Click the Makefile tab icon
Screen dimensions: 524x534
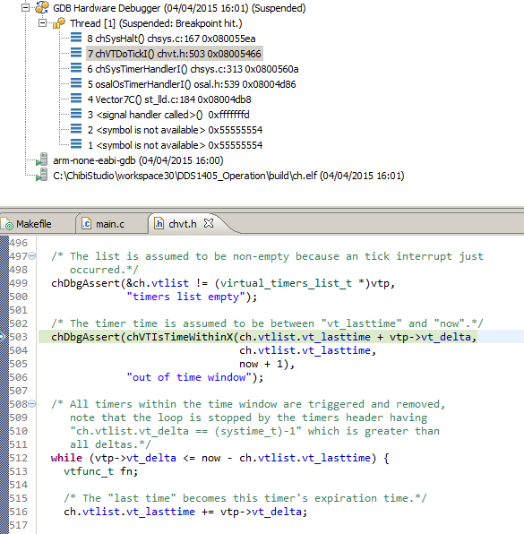click(7, 224)
